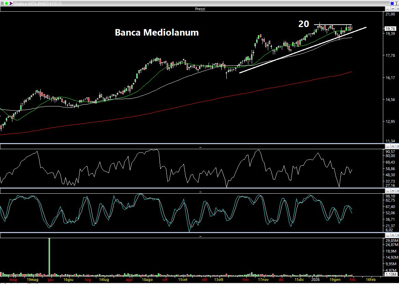Maximize the stochastic oscillator panel
399x284 pixels.
393,191
